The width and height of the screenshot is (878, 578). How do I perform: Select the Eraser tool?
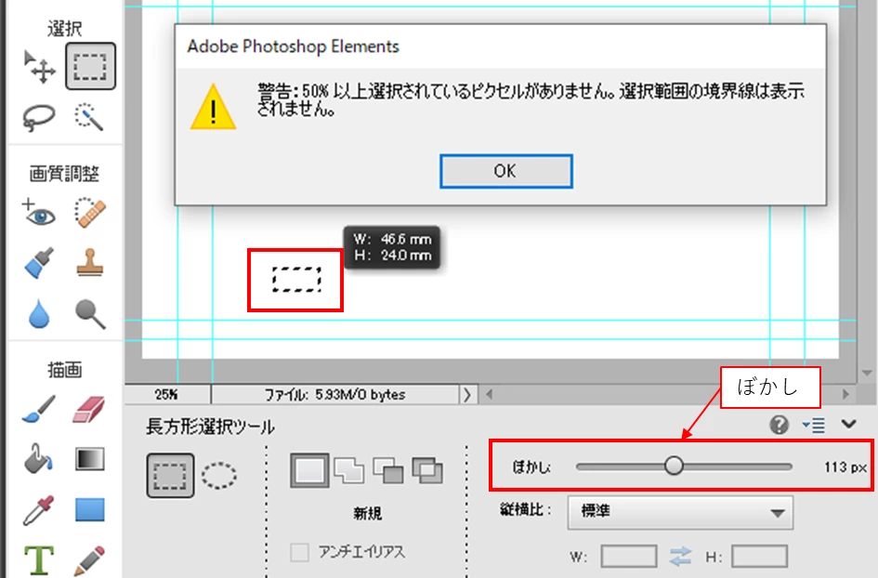click(89, 410)
